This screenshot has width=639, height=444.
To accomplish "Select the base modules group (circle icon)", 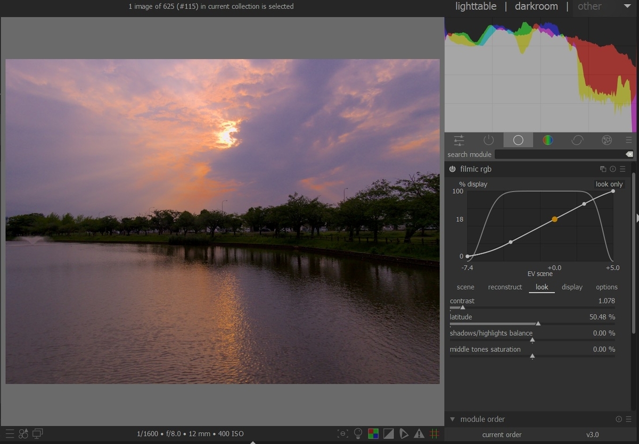I will (x=518, y=140).
